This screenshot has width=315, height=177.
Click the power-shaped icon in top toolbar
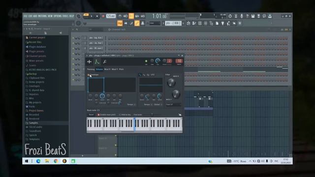click(x=230, y=16)
